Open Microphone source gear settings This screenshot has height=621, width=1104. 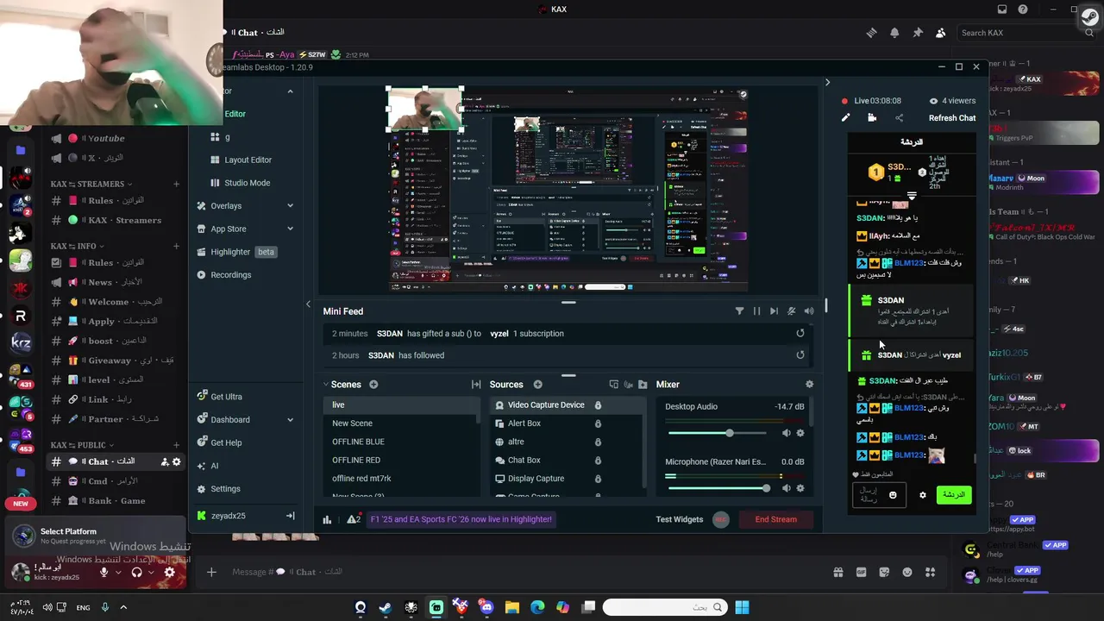coord(800,488)
